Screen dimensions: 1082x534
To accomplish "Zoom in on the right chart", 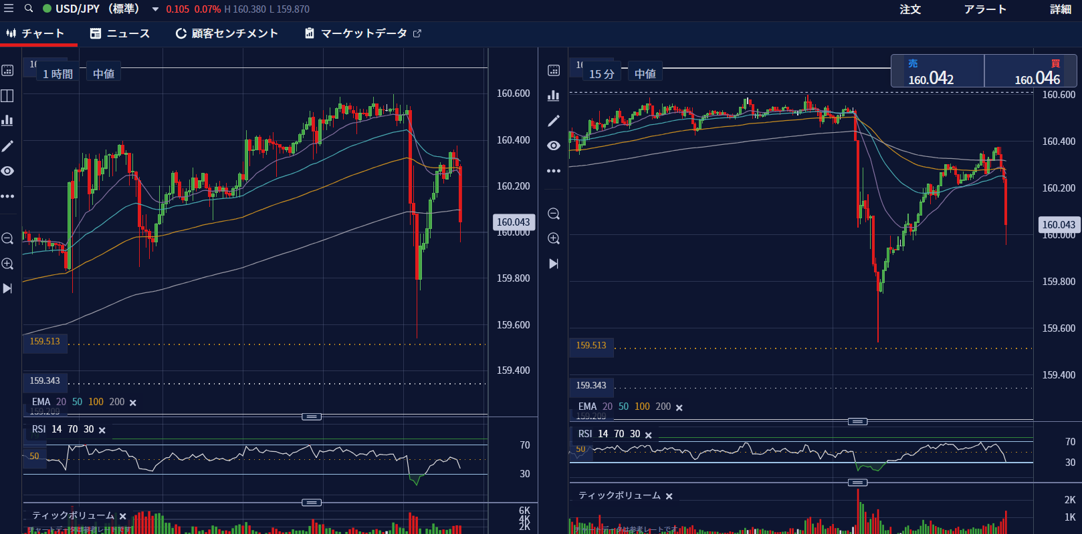I will tap(554, 238).
